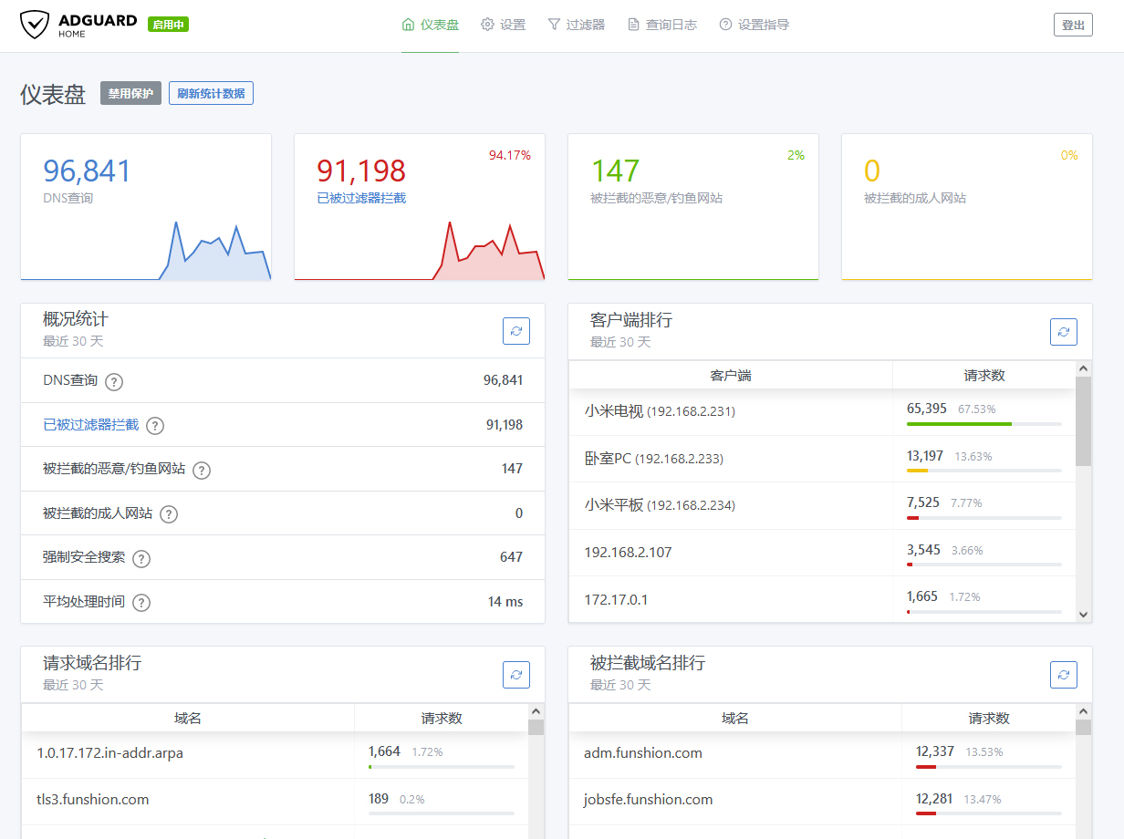Open the 设置指导 page
This screenshot has height=839, width=1124.
coord(755,25)
